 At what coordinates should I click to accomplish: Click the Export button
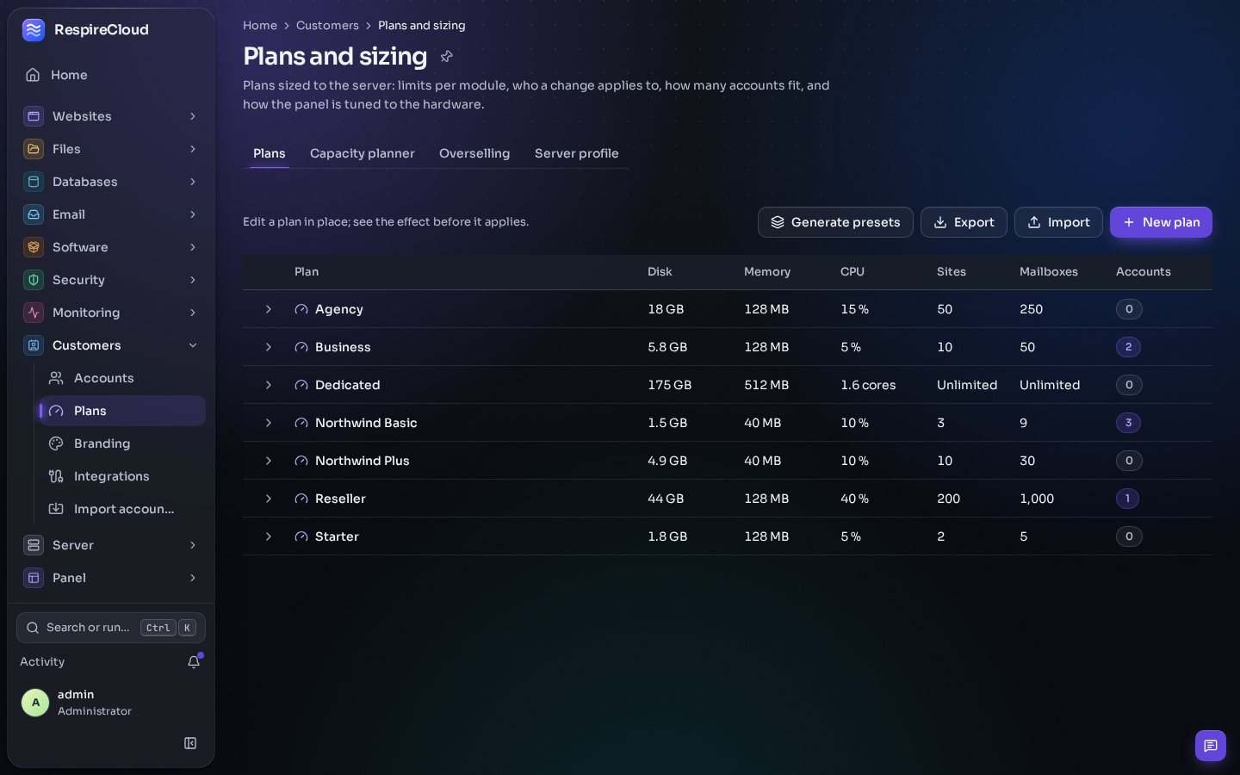click(964, 222)
